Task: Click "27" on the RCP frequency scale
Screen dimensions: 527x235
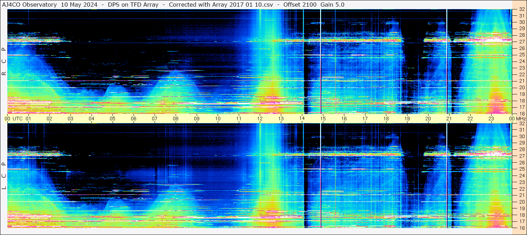Action: coord(522,42)
